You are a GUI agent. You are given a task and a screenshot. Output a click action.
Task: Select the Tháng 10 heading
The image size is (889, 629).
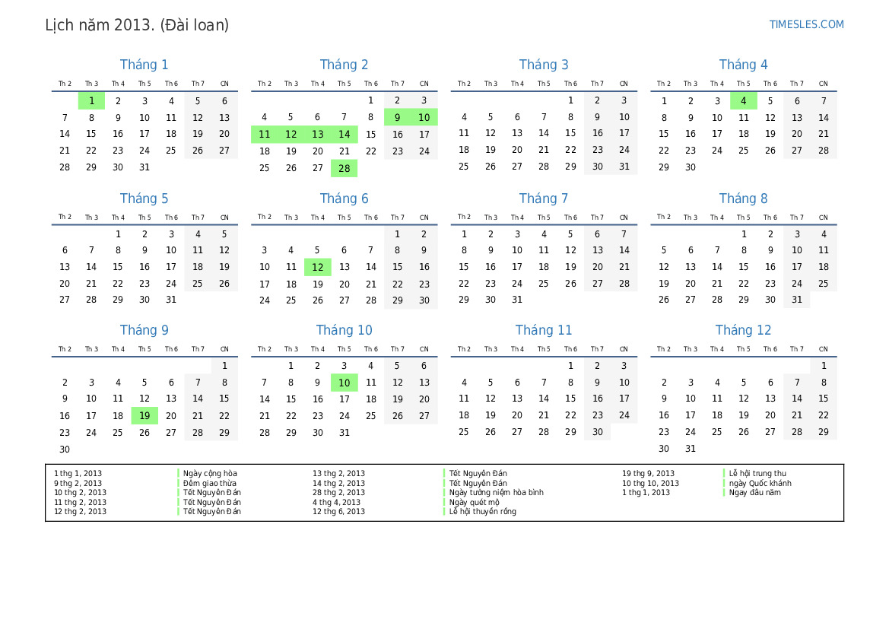tap(344, 330)
